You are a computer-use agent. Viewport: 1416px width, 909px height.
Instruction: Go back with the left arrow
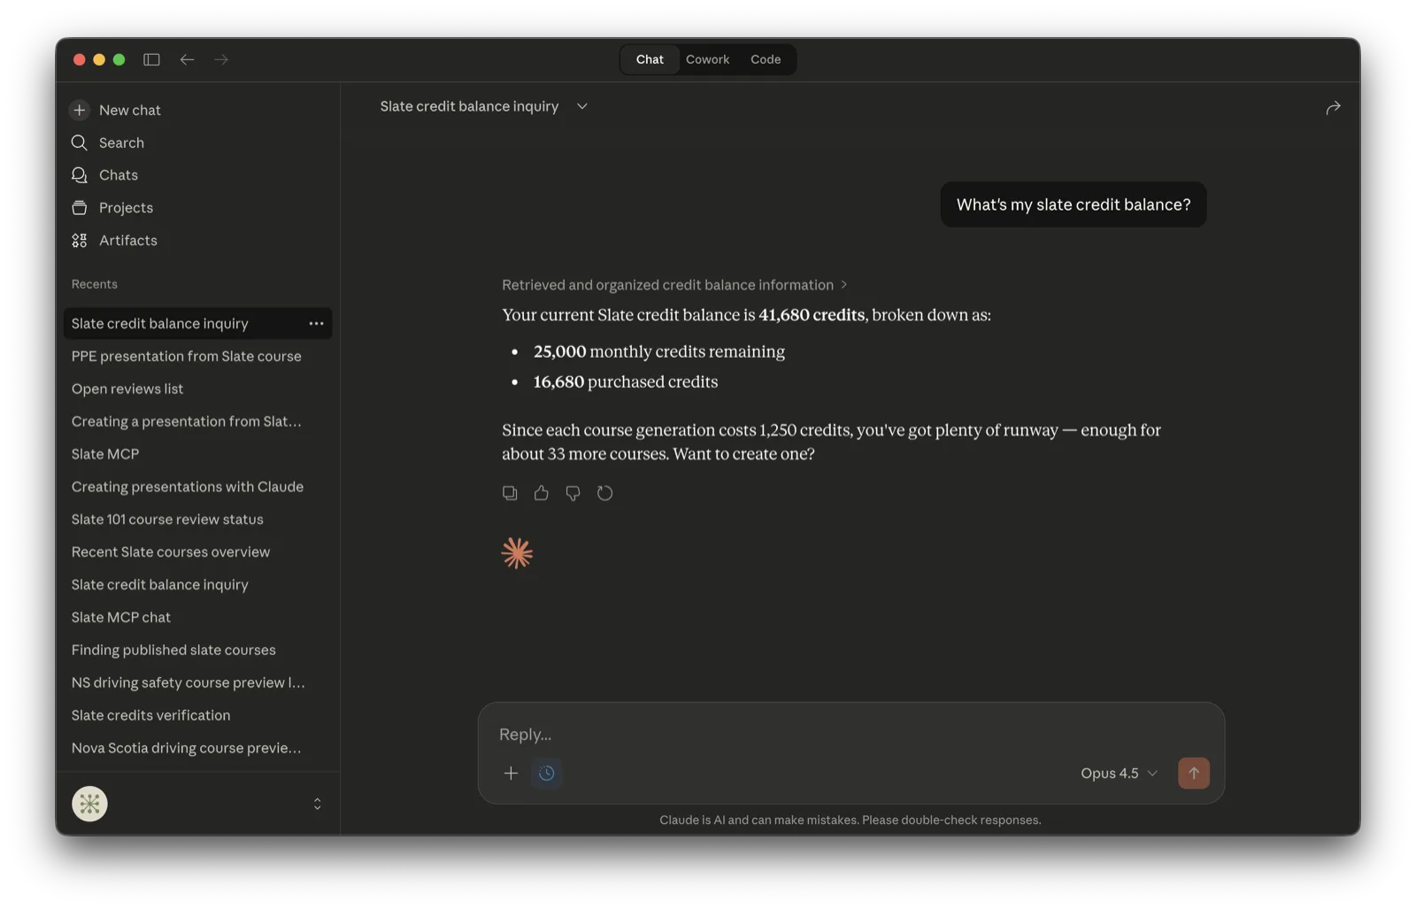[x=187, y=59]
